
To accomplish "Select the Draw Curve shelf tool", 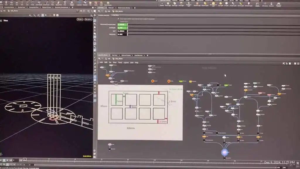I will [x=46, y=4].
